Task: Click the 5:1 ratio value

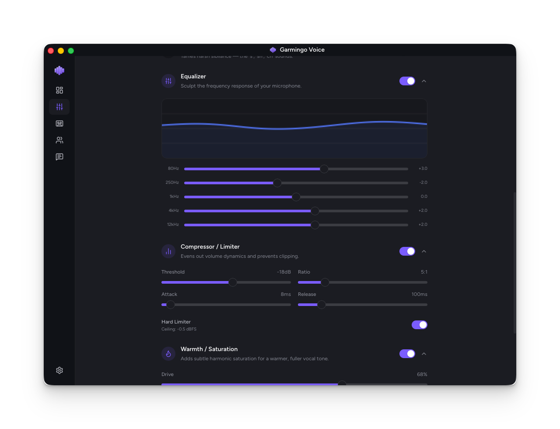Action: coord(424,272)
